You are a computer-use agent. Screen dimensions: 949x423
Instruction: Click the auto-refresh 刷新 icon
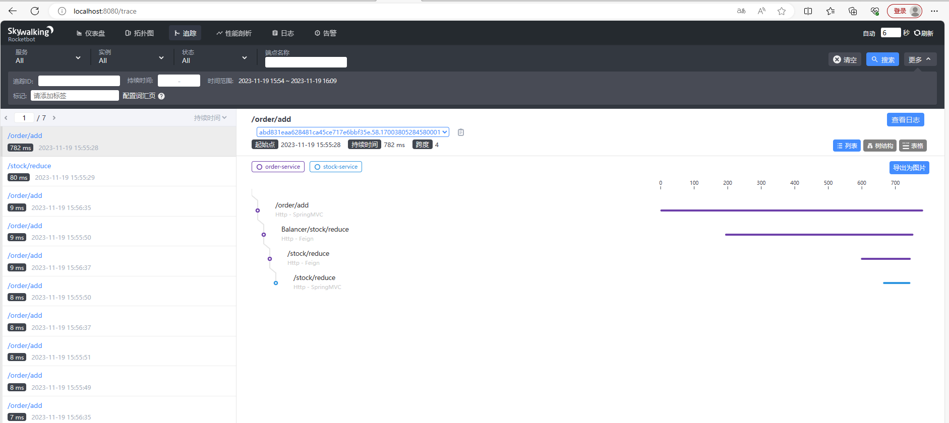[917, 33]
